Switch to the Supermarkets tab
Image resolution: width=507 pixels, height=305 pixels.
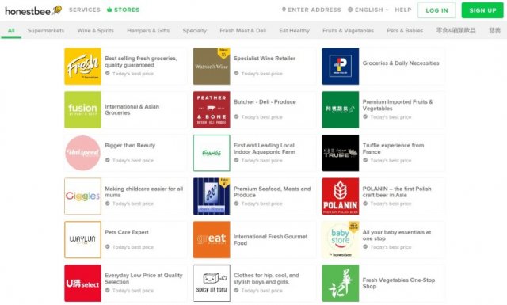click(x=46, y=30)
